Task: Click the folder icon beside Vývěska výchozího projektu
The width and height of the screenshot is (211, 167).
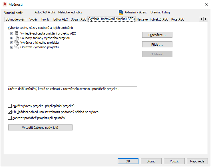Action: 17,43
